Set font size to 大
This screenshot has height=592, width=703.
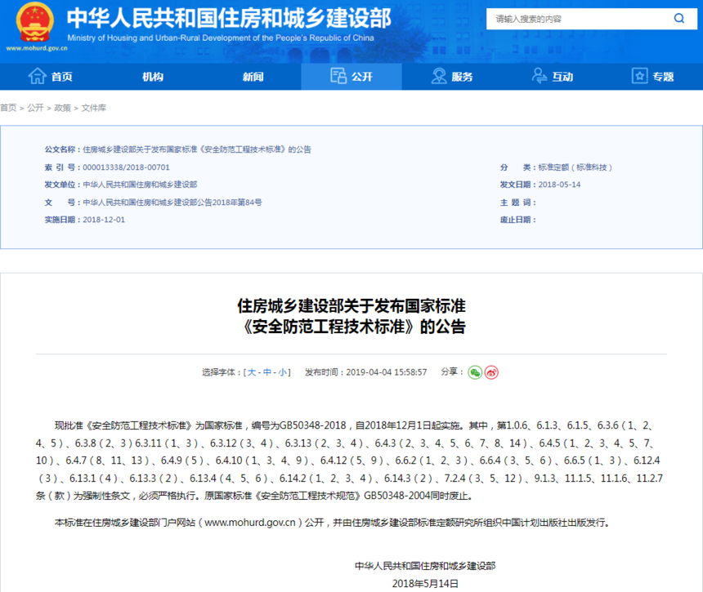pyautogui.click(x=252, y=372)
